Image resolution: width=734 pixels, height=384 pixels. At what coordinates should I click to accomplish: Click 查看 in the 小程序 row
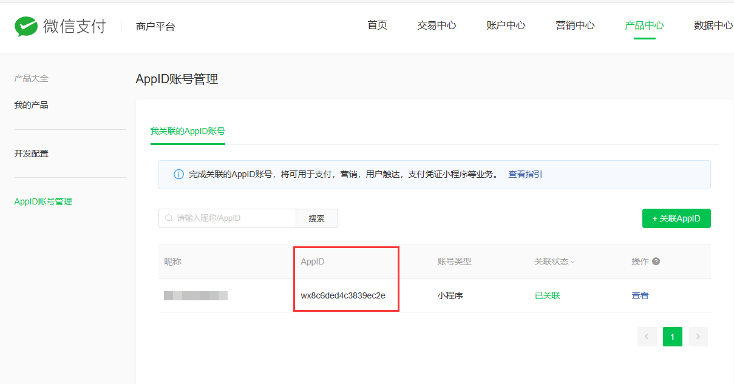(640, 295)
